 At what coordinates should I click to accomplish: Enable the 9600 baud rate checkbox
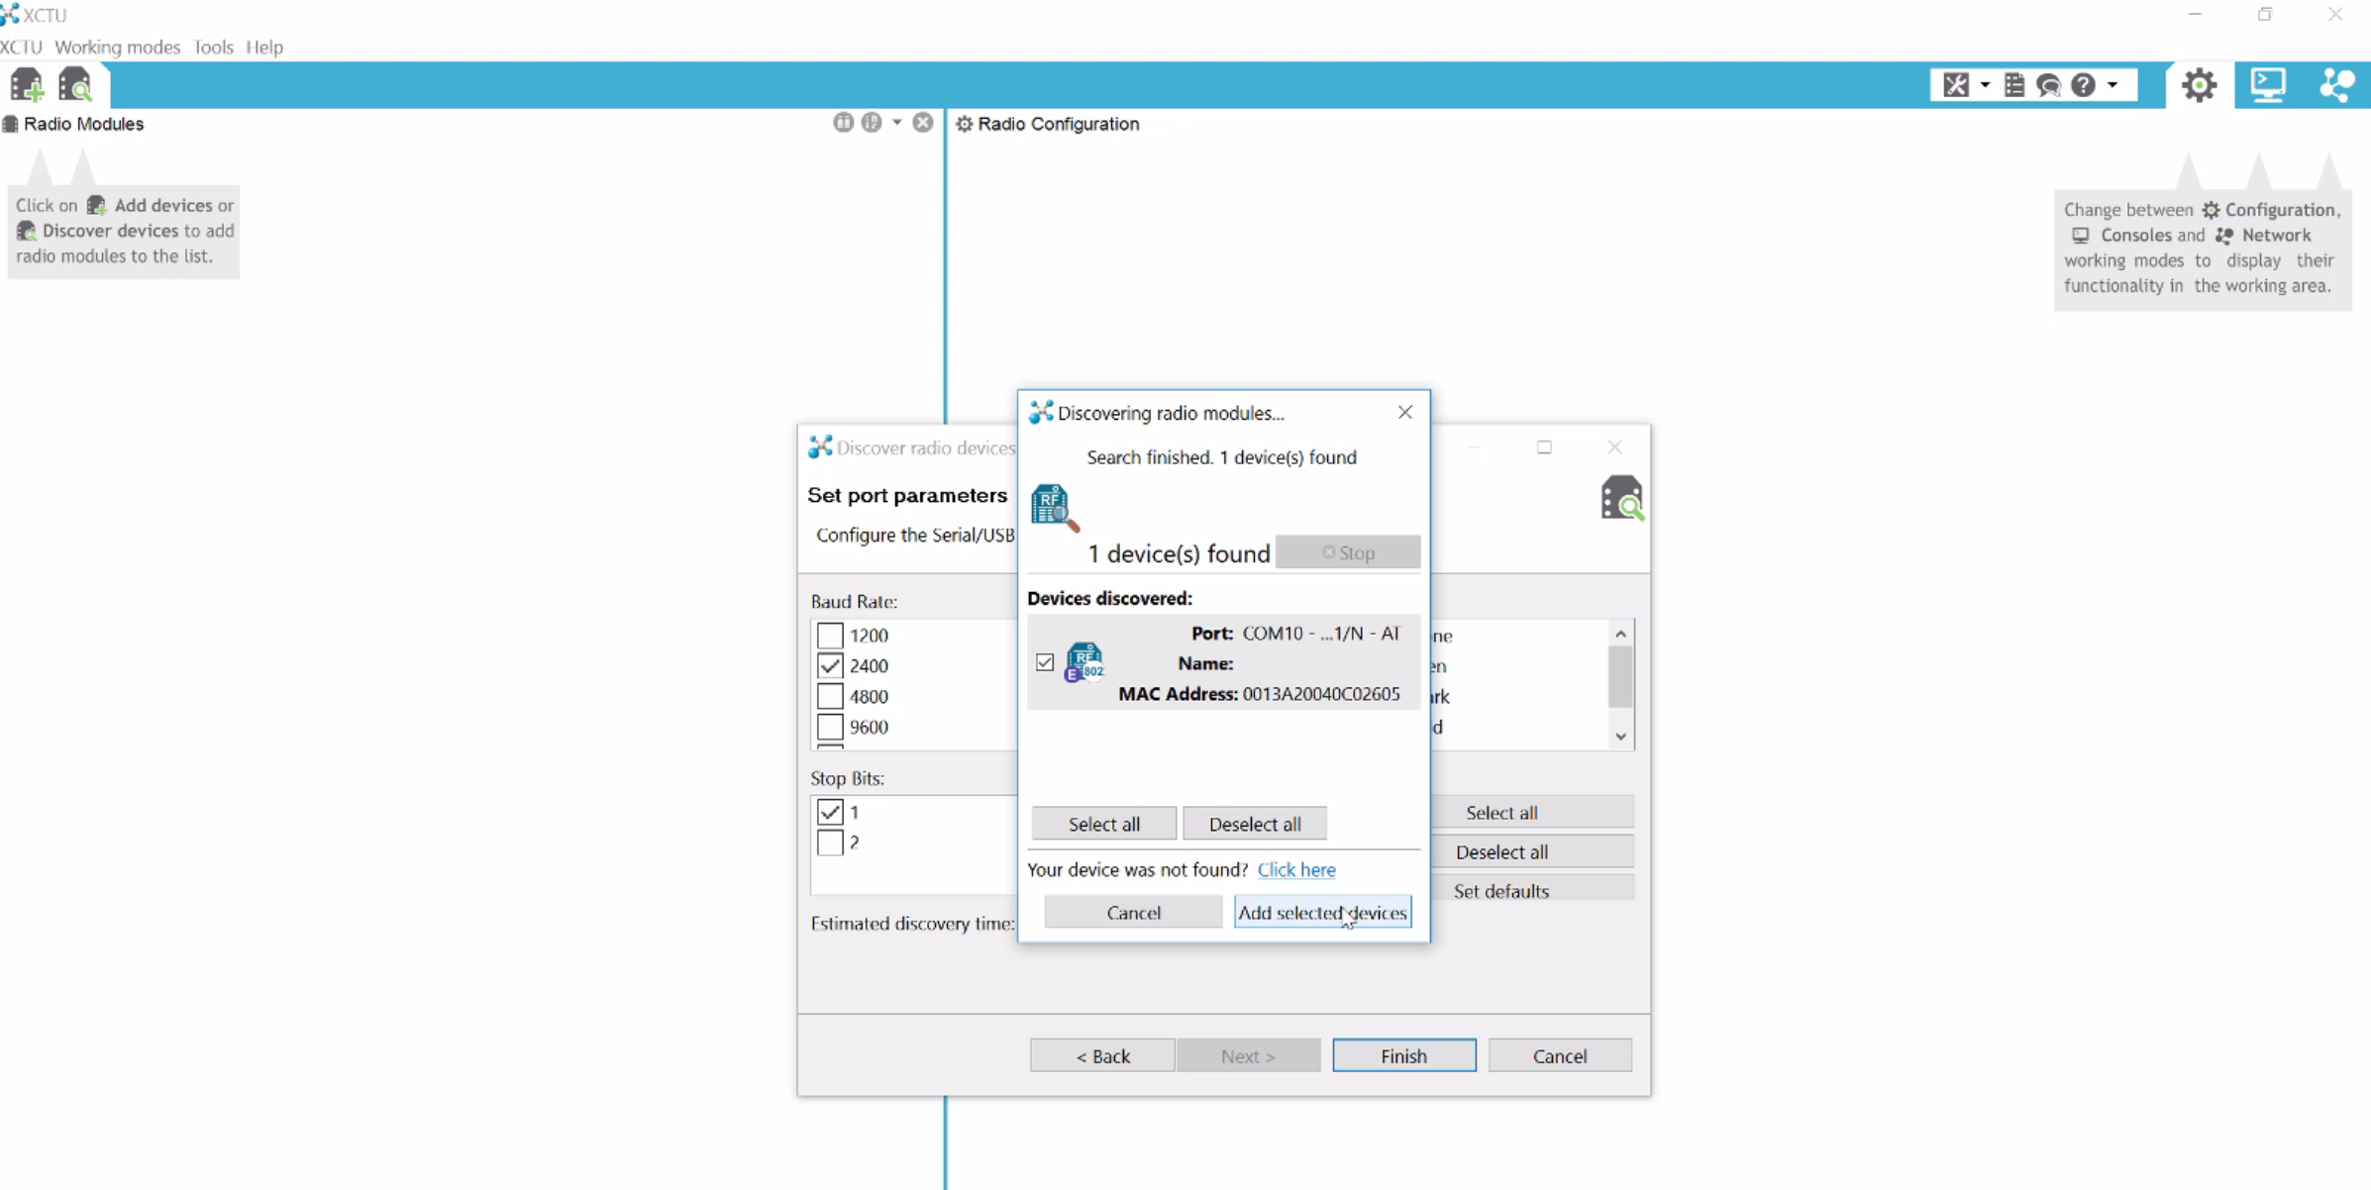click(x=829, y=726)
